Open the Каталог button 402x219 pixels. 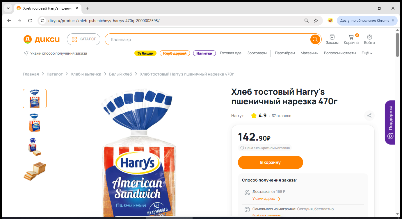pyautogui.click(x=83, y=40)
